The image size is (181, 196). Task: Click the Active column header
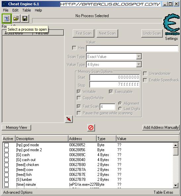[9, 139]
